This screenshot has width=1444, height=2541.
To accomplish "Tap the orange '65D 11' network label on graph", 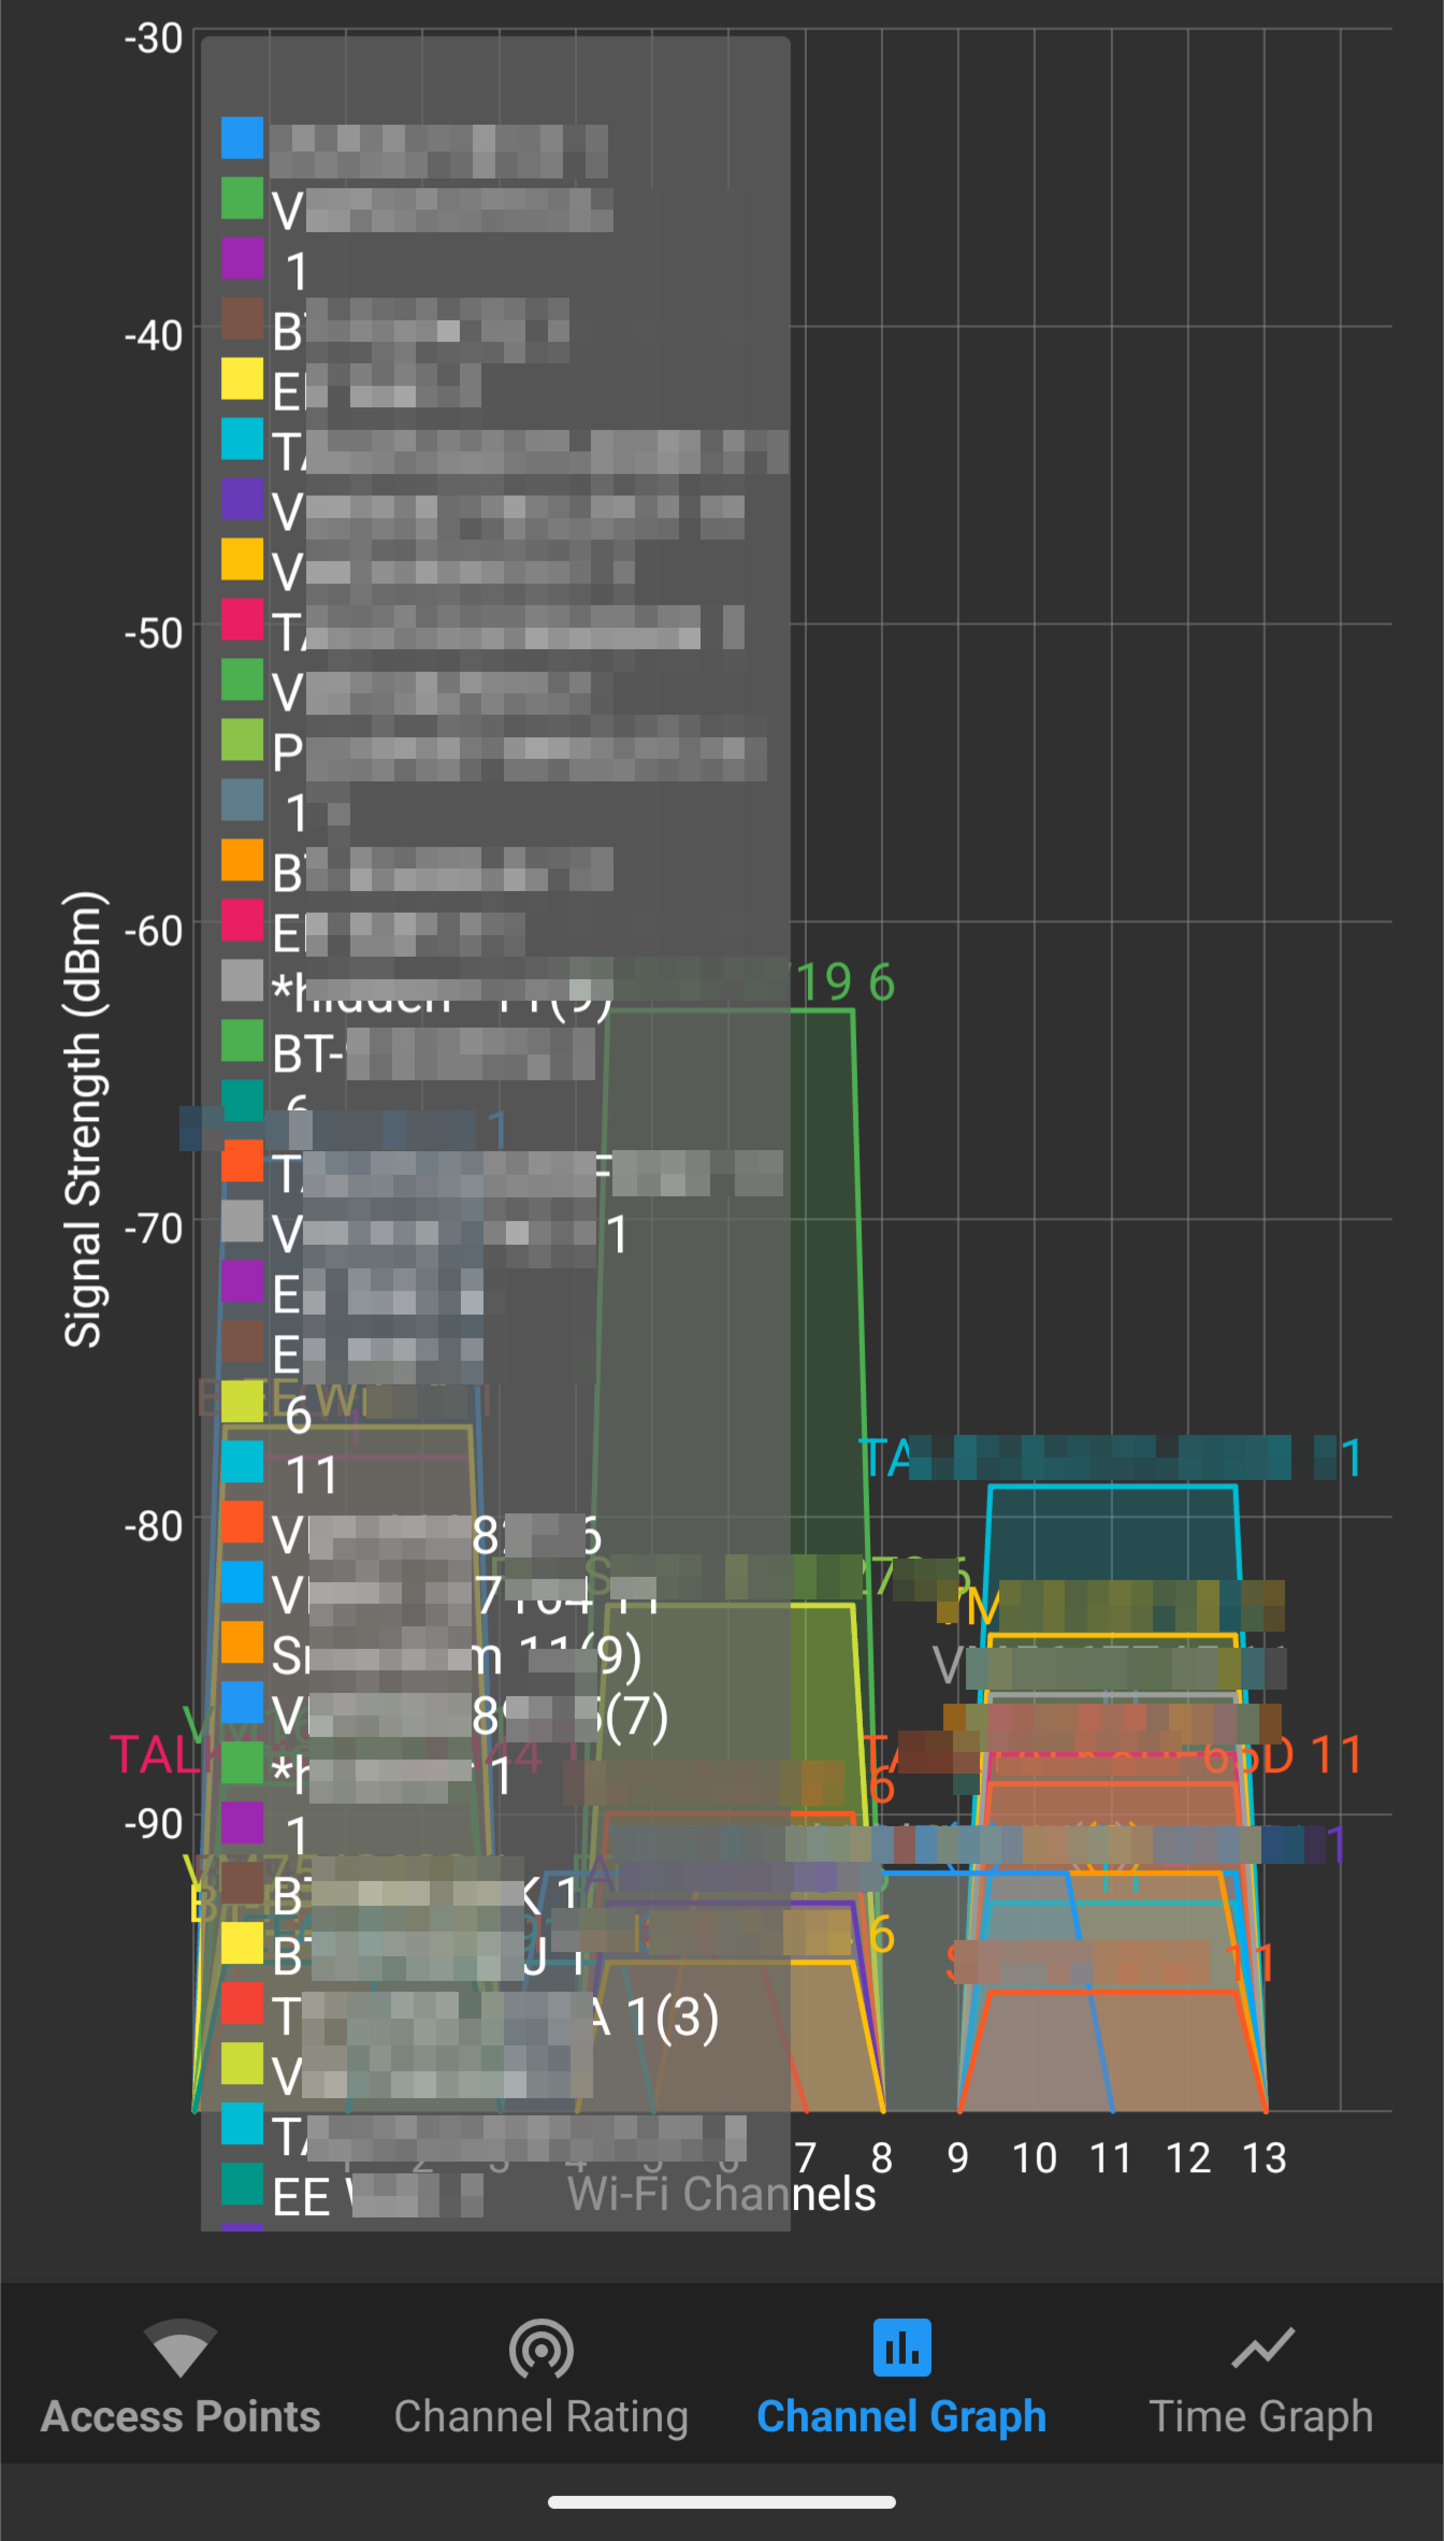I will coord(1282,1755).
